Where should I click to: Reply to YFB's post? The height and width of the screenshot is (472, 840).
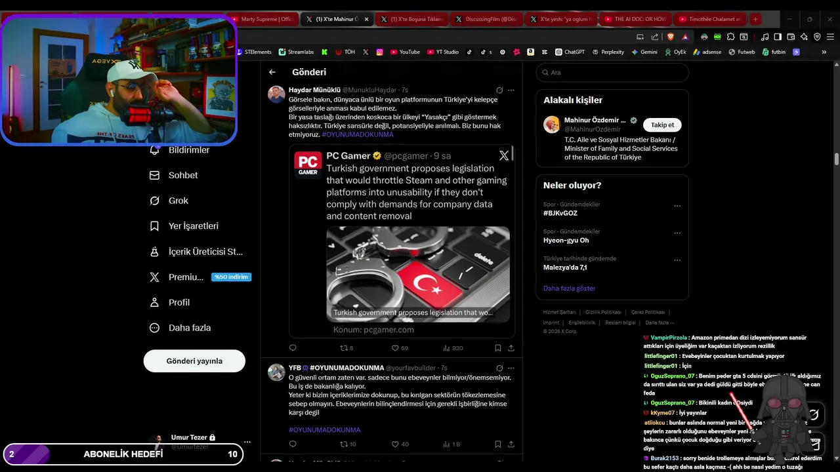pos(293,444)
